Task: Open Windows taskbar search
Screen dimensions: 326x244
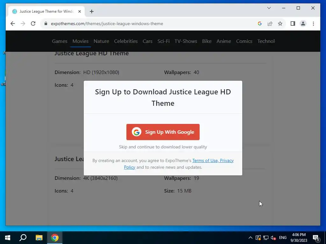Action: [23, 238]
